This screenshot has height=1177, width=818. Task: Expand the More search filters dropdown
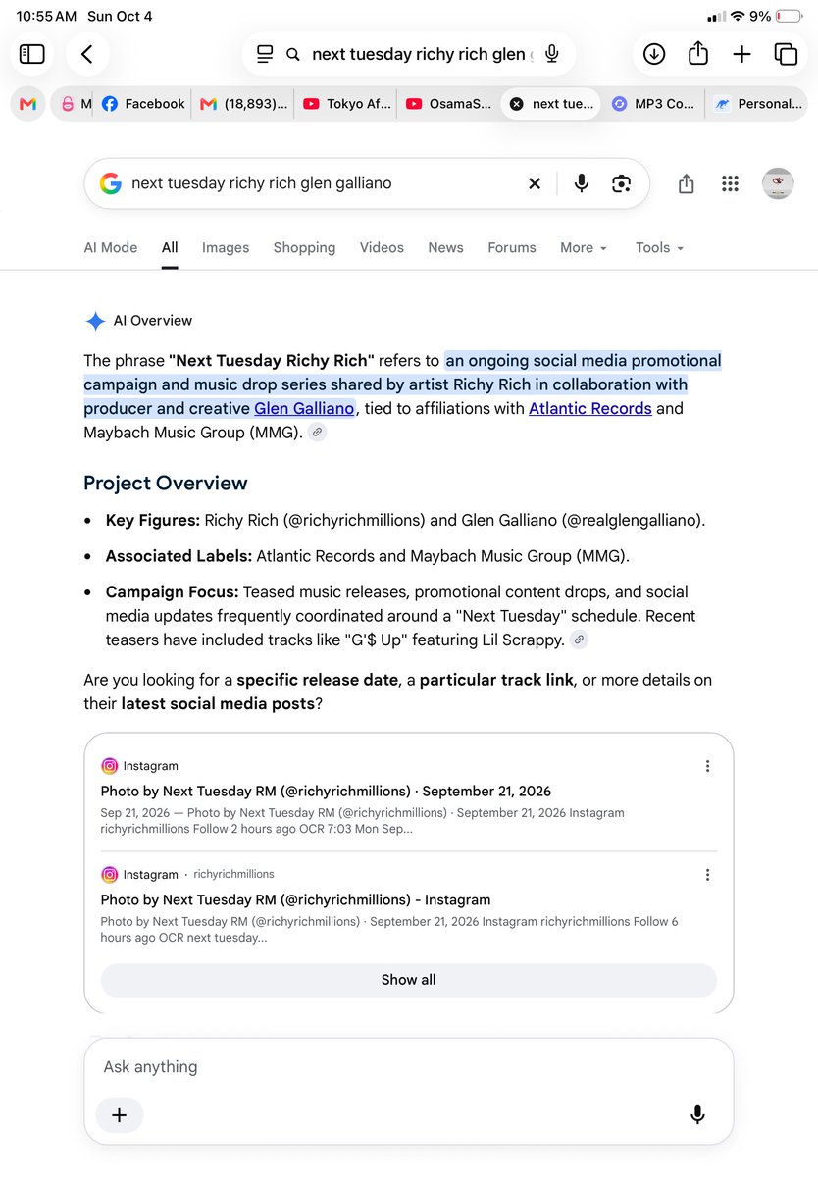point(584,248)
